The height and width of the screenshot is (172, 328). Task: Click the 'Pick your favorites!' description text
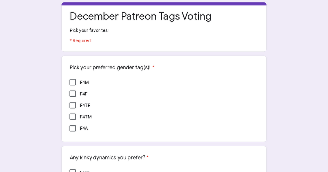[89, 30]
